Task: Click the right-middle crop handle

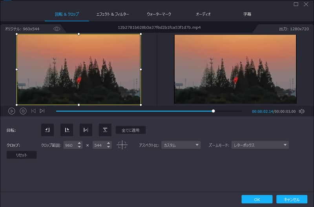Action: tap(141, 69)
